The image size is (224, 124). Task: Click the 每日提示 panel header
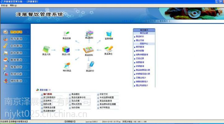(x=144, y=30)
